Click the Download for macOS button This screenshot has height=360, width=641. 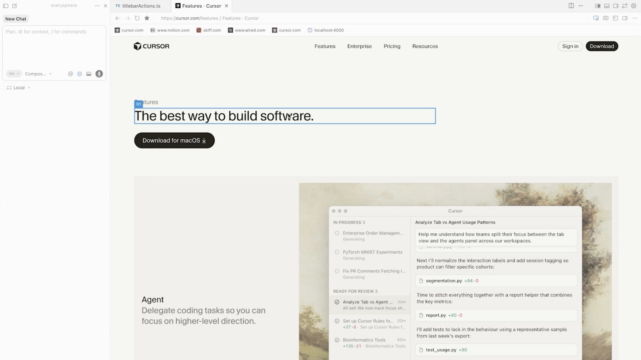[174, 140]
